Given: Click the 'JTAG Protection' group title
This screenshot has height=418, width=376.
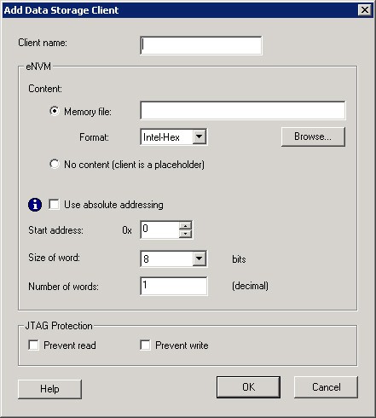Looking at the screenshot, I should point(59,326).
